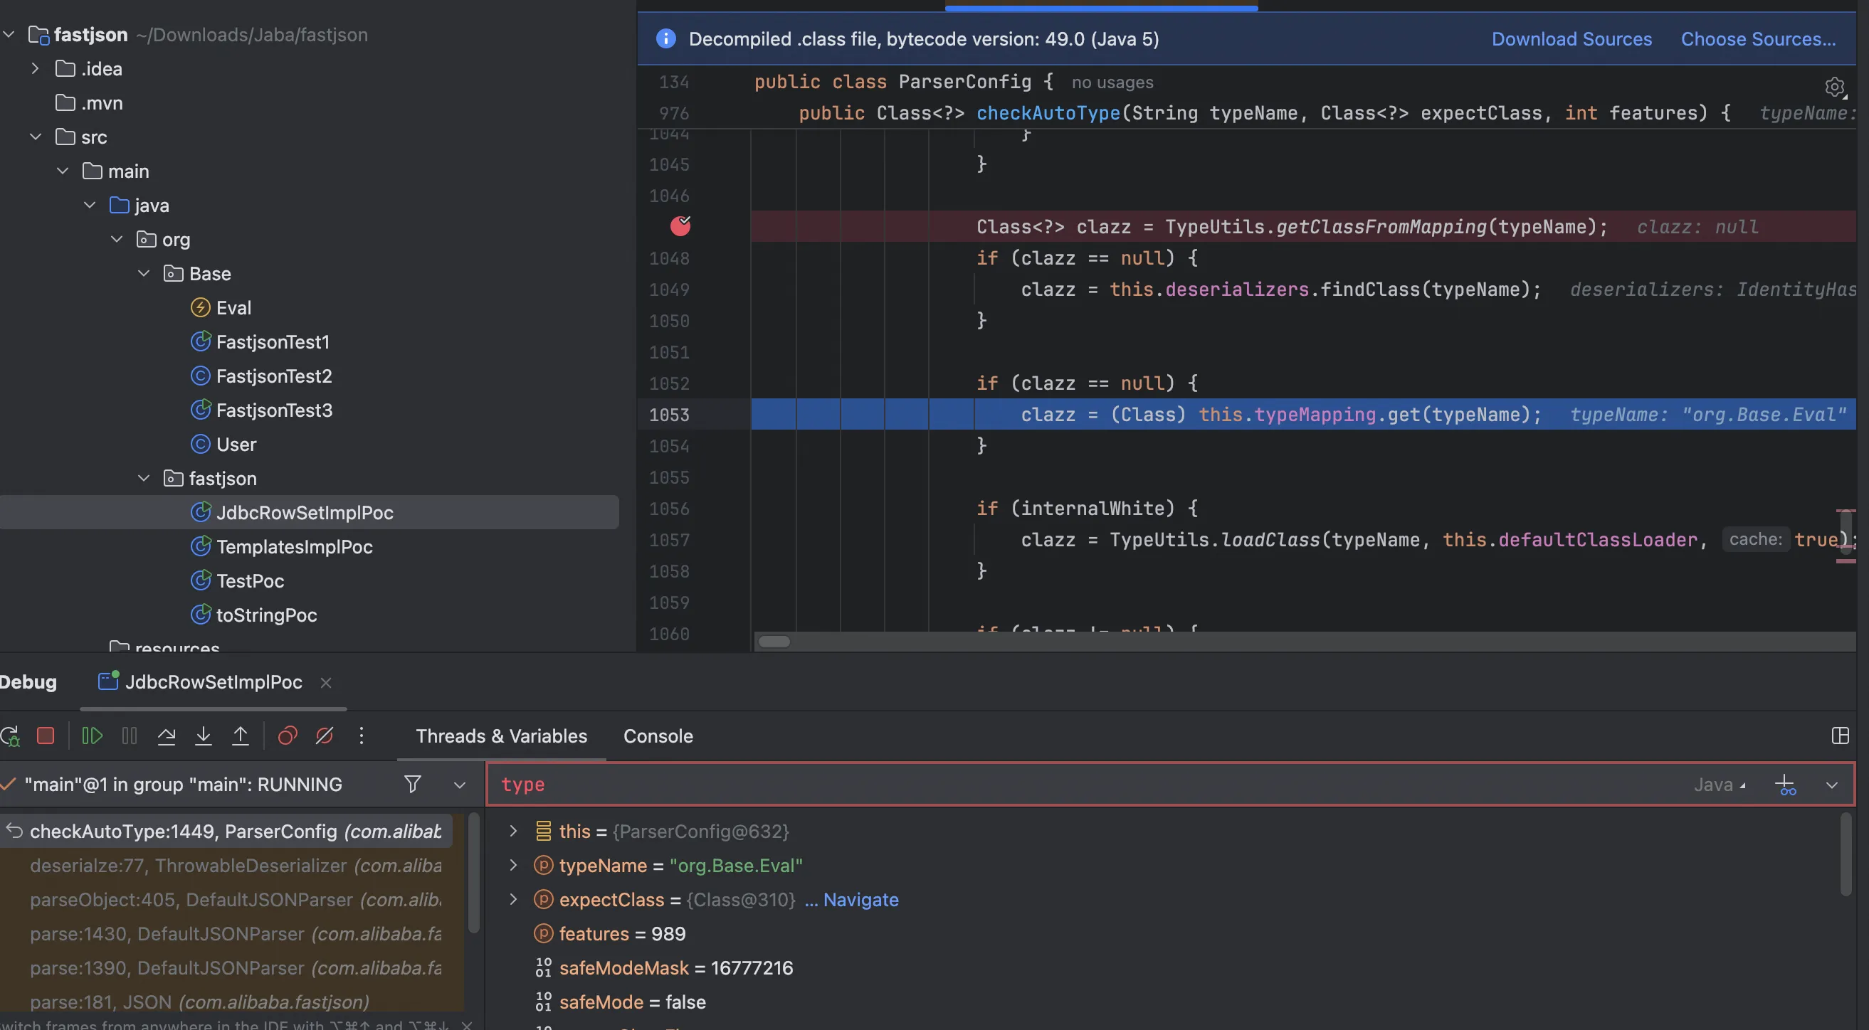The height and width of the screenshot is (1030, 1869).
Task: Switch to the Console tab
Action: click(x=658, y=736)
